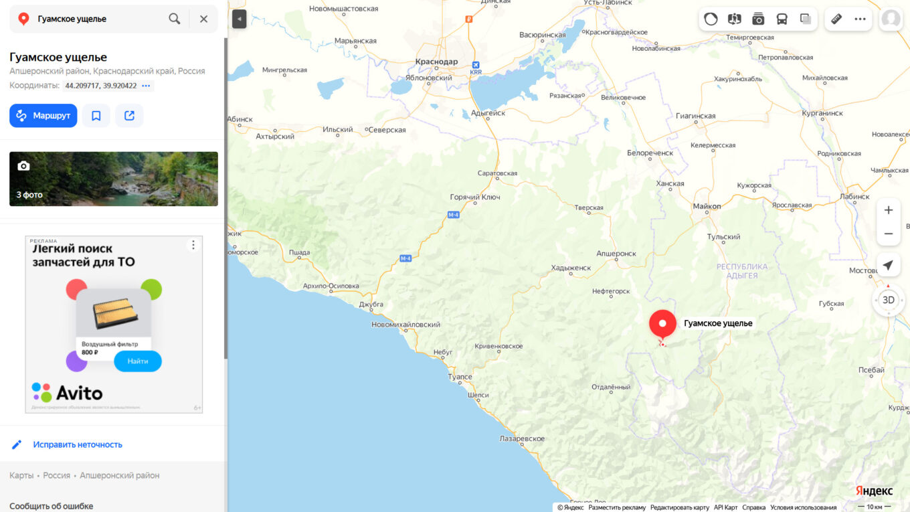Toggle the traffic layer icon
The image size is (910, 512).
pos(711,19)
